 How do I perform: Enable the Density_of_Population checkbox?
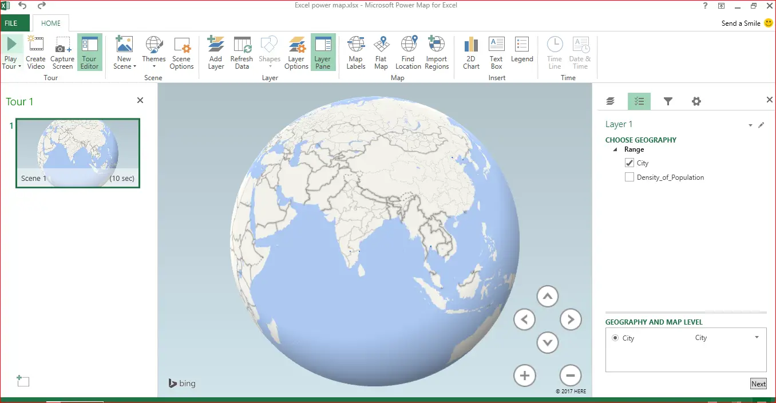tap(629, 177)
